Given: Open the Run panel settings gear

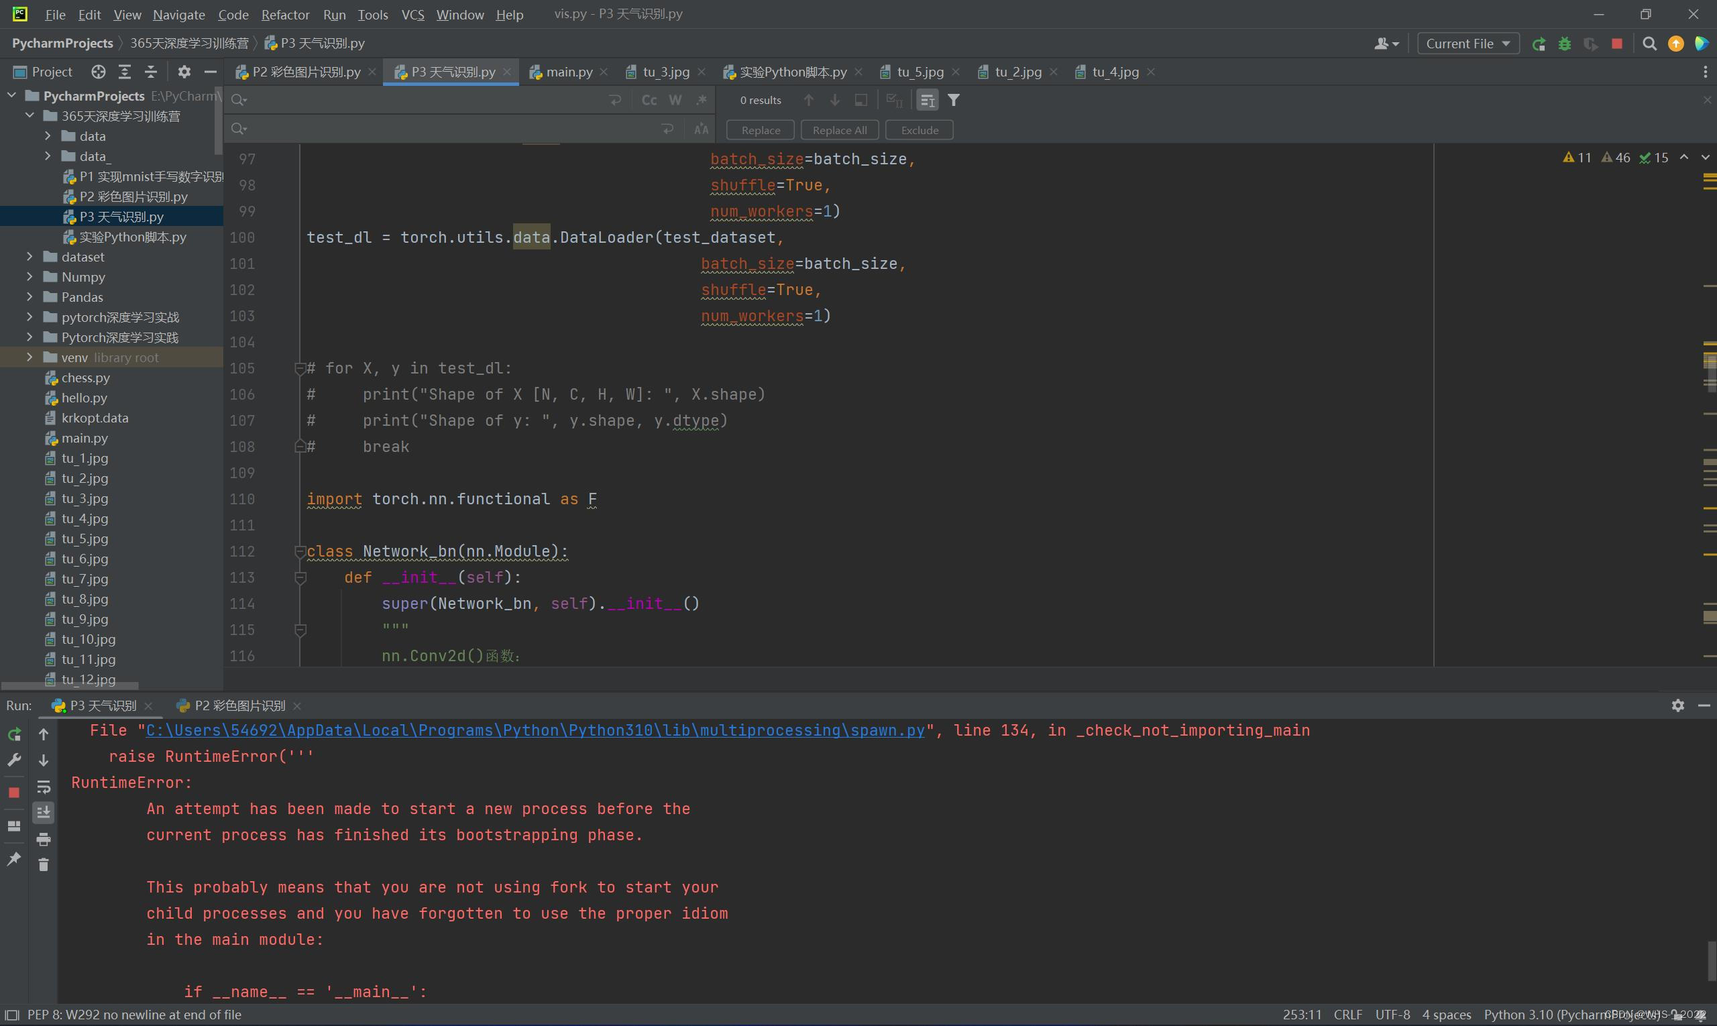Looking at the screenshot, I should click(x=1677, y=705).
